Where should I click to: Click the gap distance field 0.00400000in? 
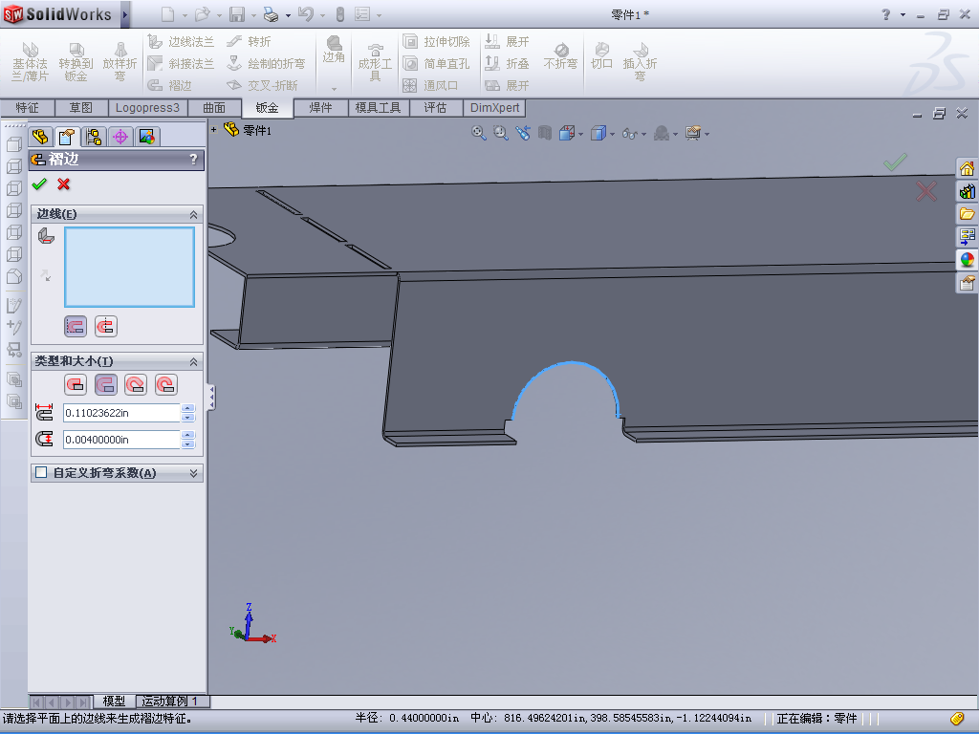121,440
